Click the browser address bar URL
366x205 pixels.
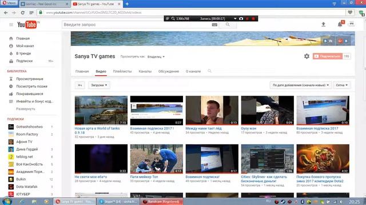93,13
